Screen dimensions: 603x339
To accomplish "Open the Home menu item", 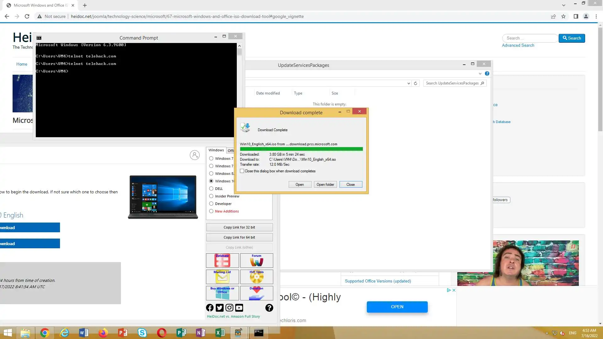I will pos(22,64).
